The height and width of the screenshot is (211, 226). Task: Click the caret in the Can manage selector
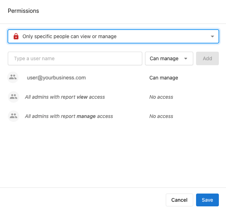[x=186, y=58]
